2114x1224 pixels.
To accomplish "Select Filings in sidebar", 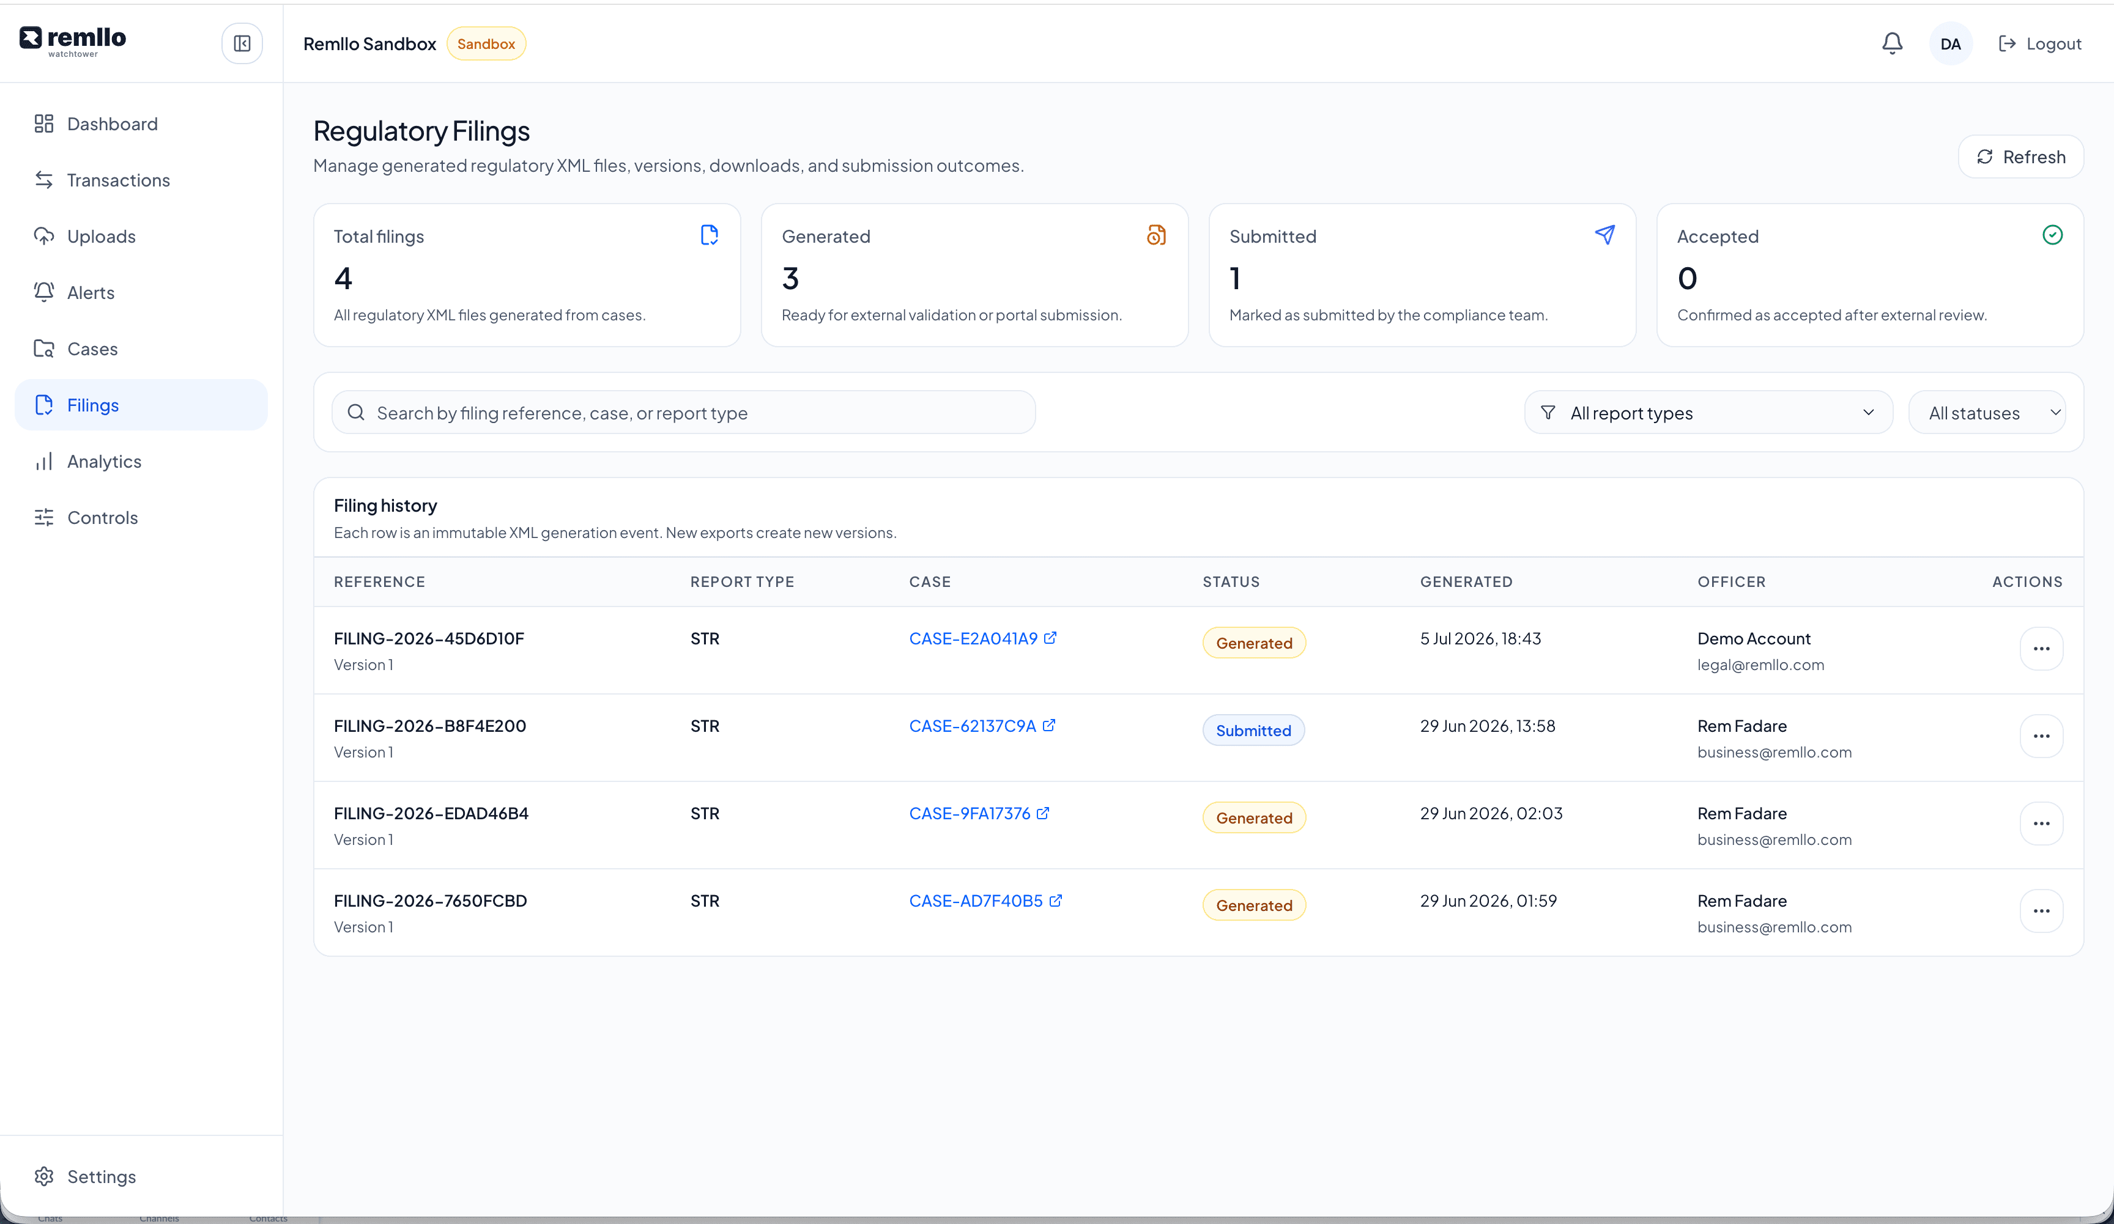I will point(141,405).
